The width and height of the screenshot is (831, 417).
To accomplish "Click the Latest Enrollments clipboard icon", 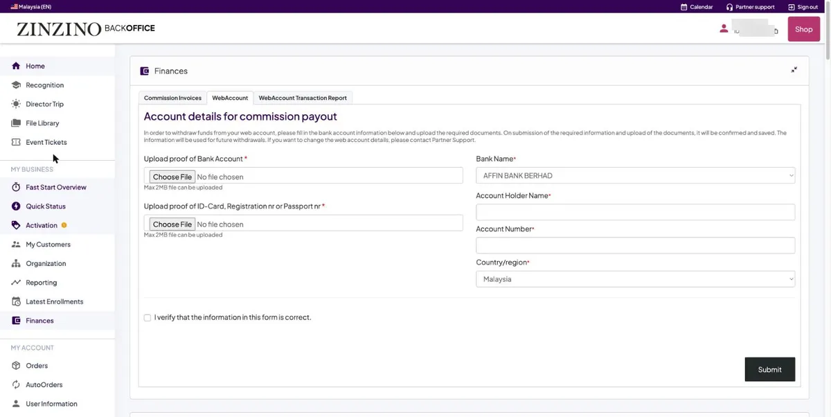I will click(16, 301).
